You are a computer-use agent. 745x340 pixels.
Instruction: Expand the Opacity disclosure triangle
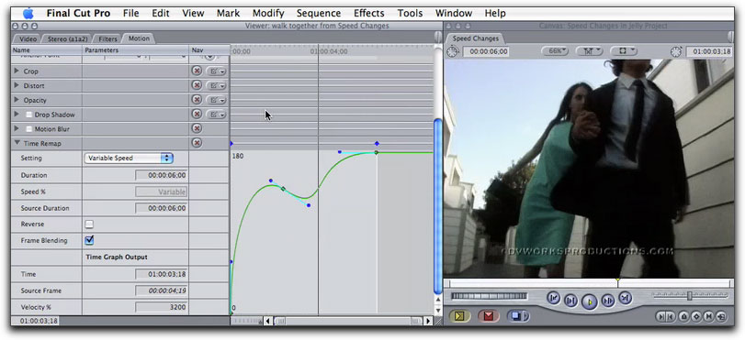(x=17, y=100)
